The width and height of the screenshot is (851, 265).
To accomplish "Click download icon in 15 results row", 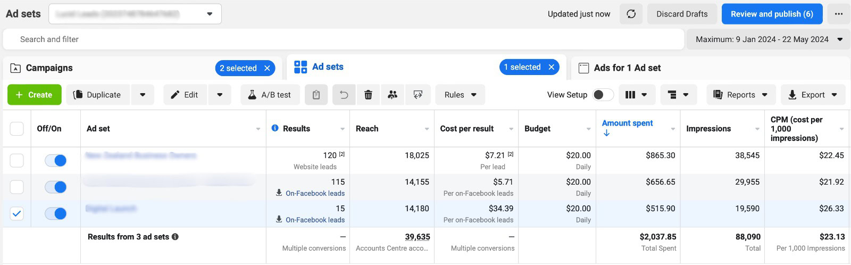I will [279, 219].
